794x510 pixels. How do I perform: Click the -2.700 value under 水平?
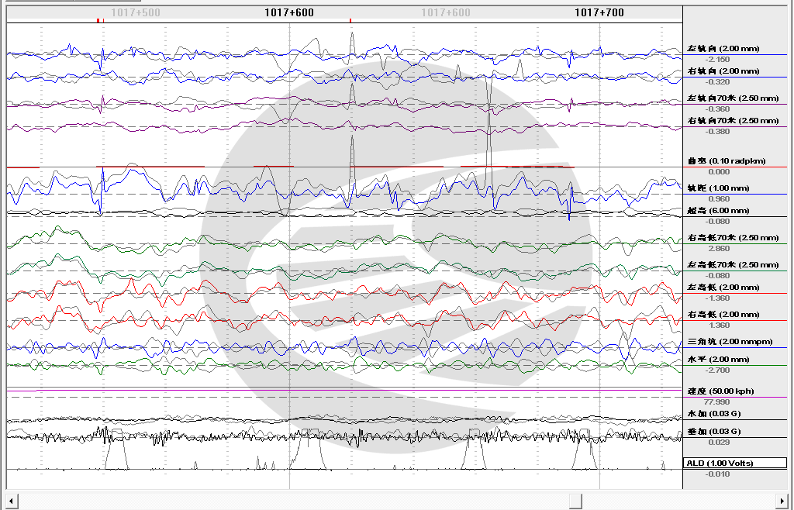pos(717,370)
